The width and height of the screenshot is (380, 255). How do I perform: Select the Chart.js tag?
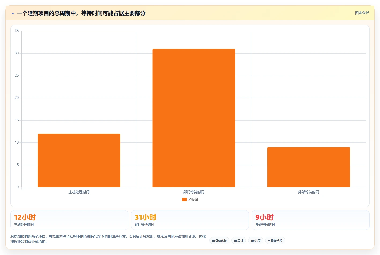(x=219, y=241)
